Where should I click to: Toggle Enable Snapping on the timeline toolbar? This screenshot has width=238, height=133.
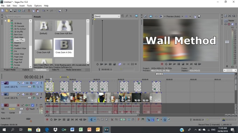[148, 119]
